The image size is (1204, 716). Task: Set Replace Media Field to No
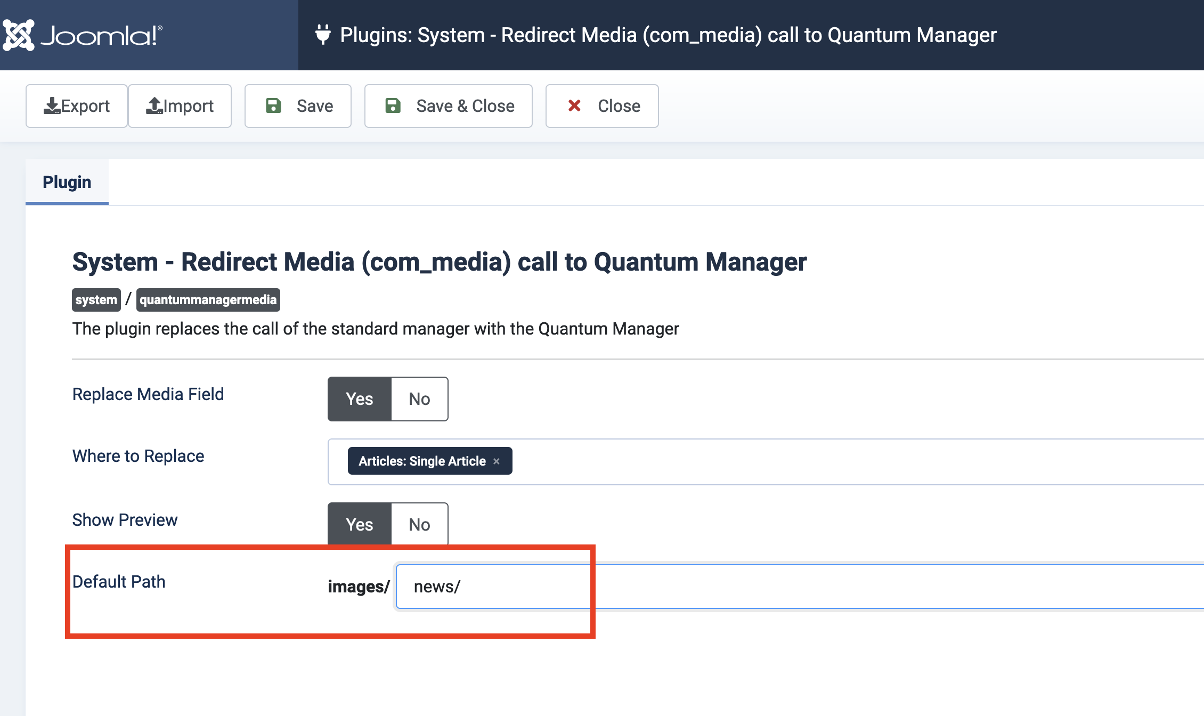point(419,399)
